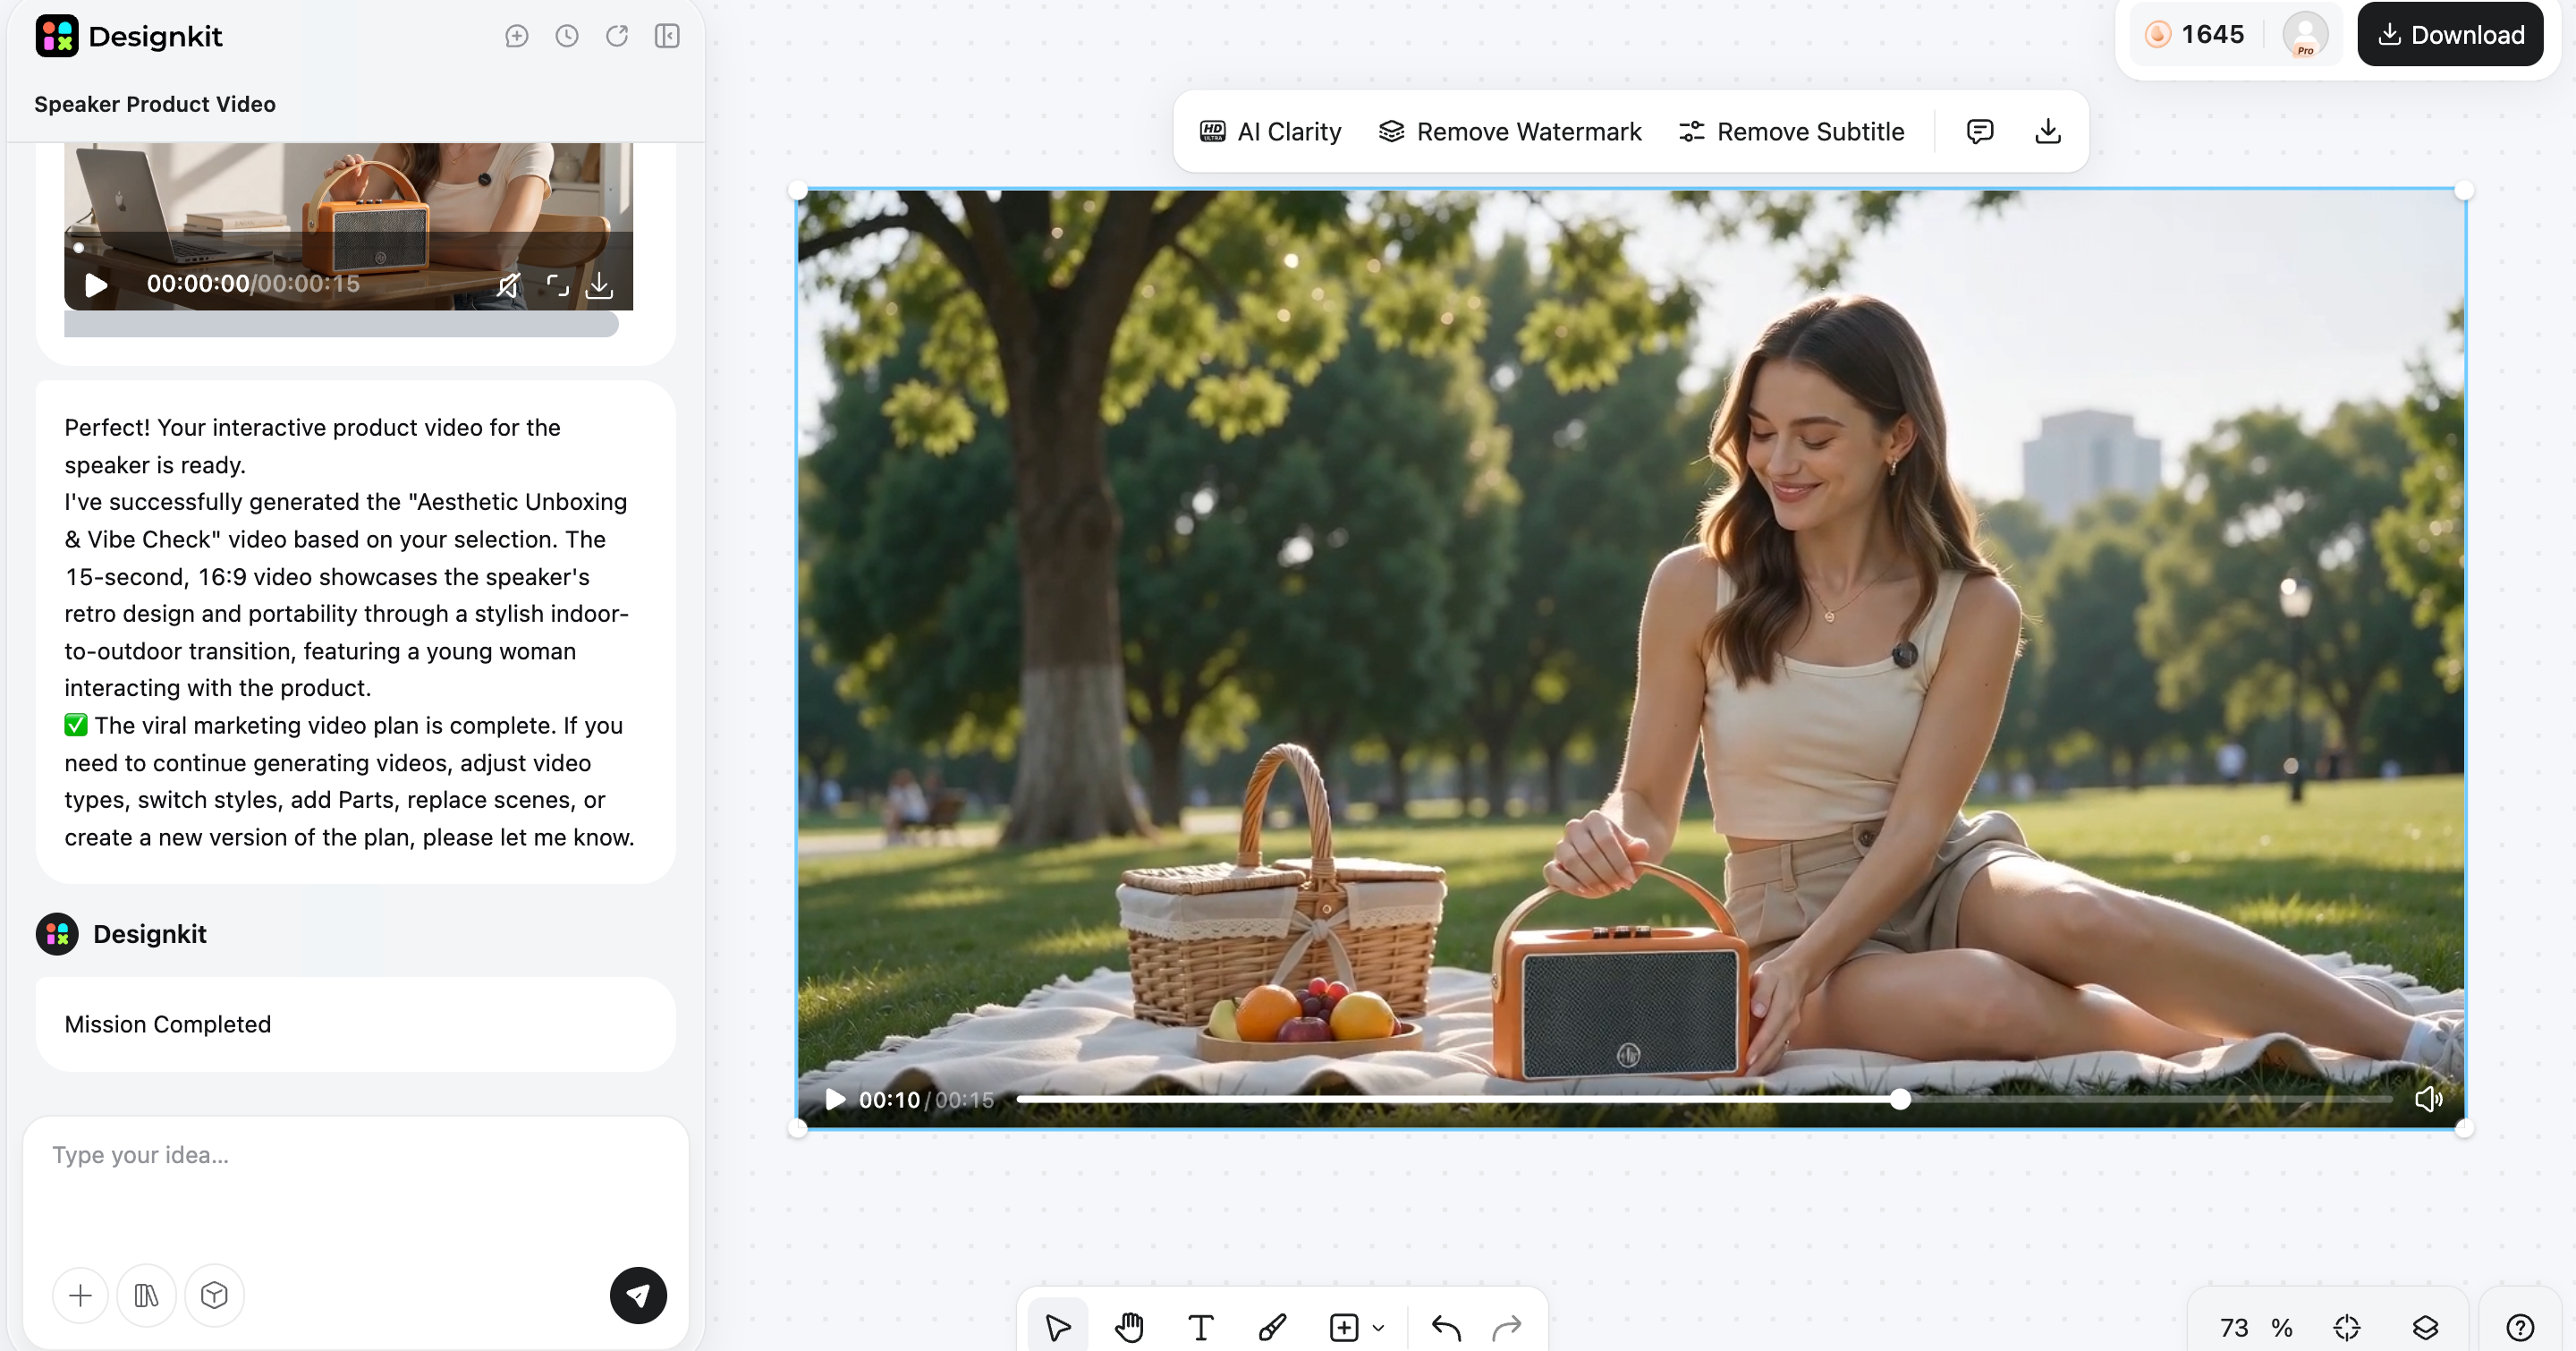
Task: Select the Text tool
Action: click(1201, 1327)
